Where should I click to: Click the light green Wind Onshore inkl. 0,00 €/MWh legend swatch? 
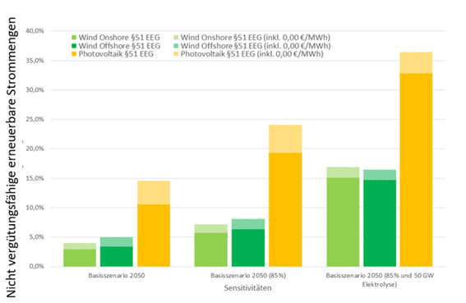click(x=176, y=38)
